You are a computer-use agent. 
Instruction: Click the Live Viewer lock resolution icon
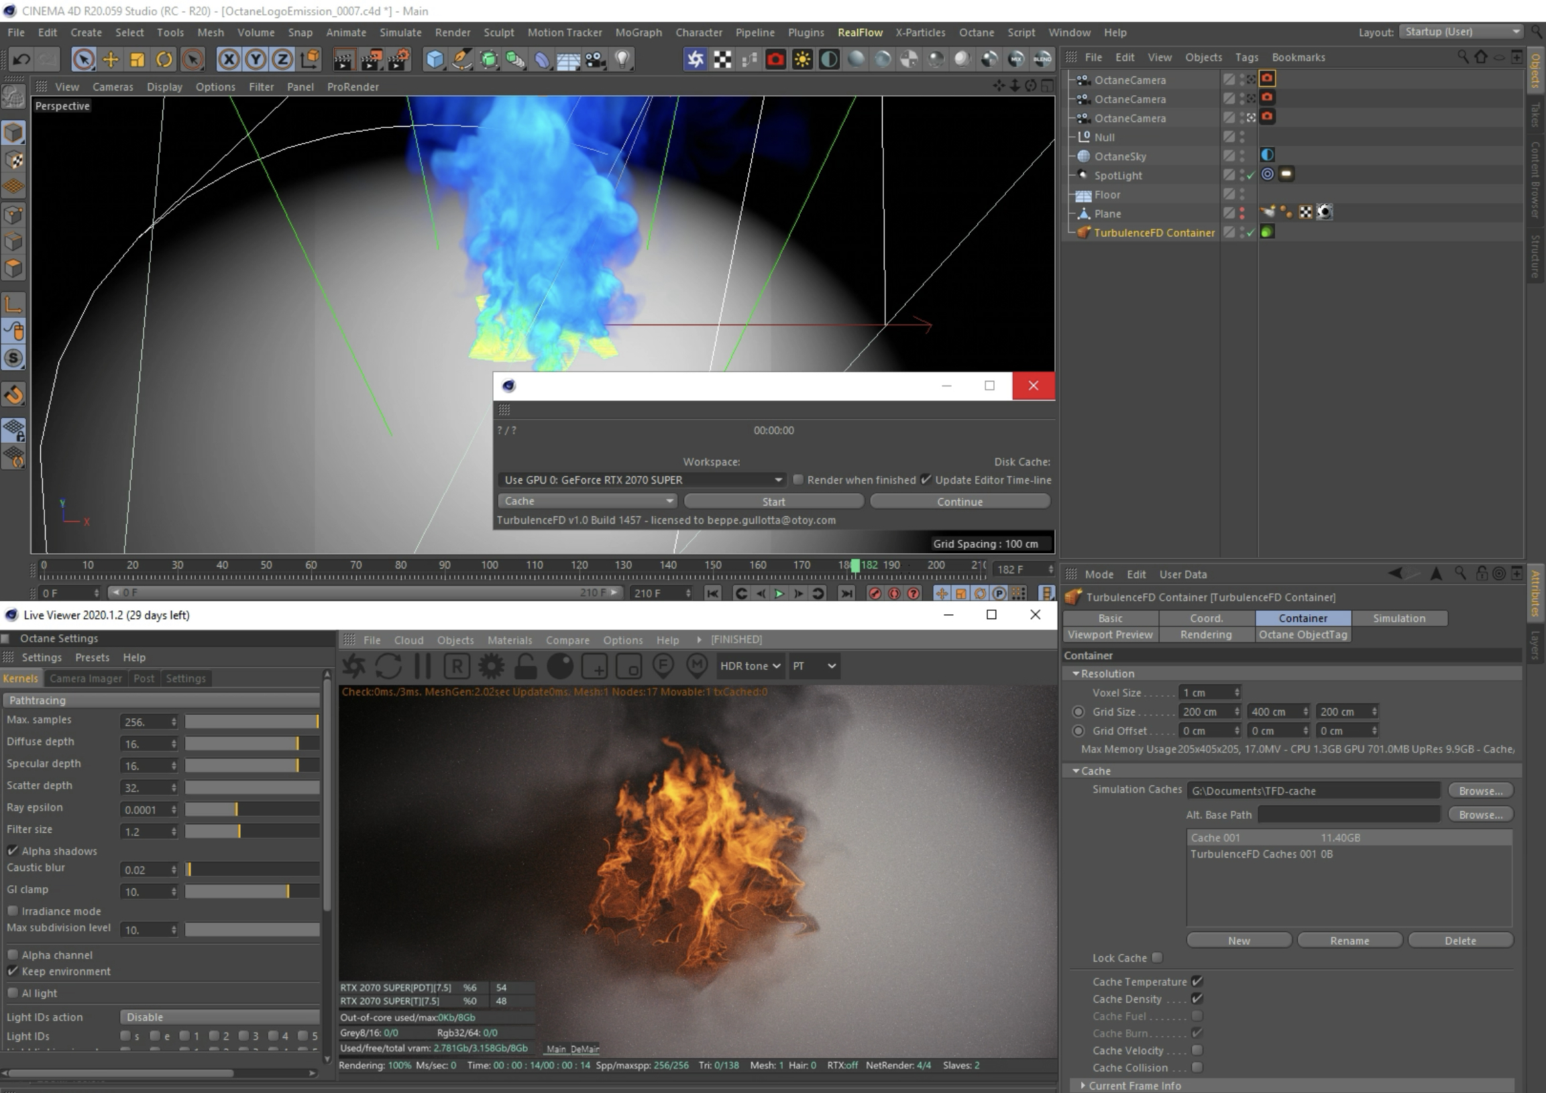[526, 667]
